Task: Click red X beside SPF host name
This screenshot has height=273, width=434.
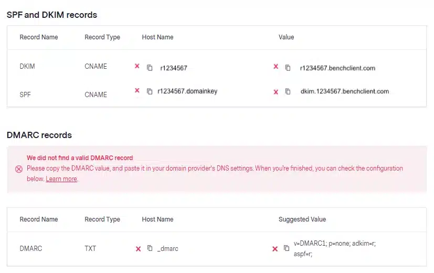Action: point(137,91)
